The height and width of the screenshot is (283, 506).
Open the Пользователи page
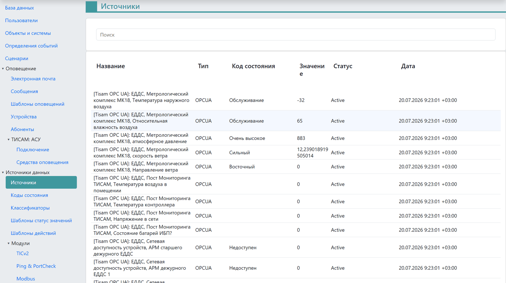[21, 20]
